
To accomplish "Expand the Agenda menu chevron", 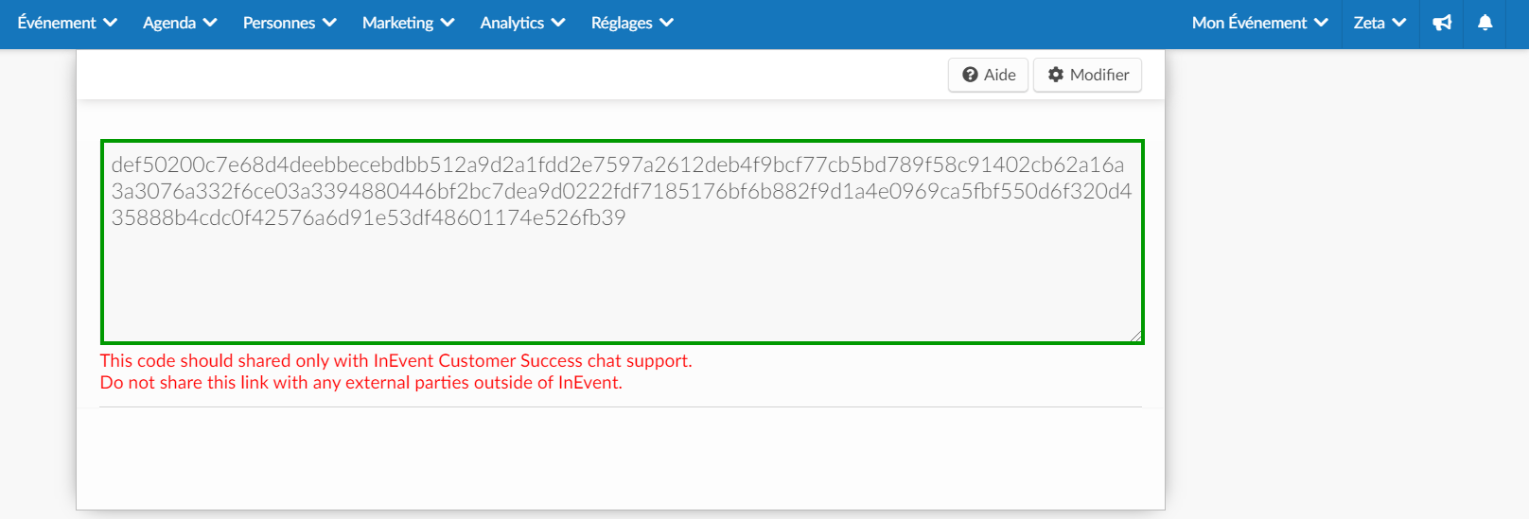I will point(210,23).
